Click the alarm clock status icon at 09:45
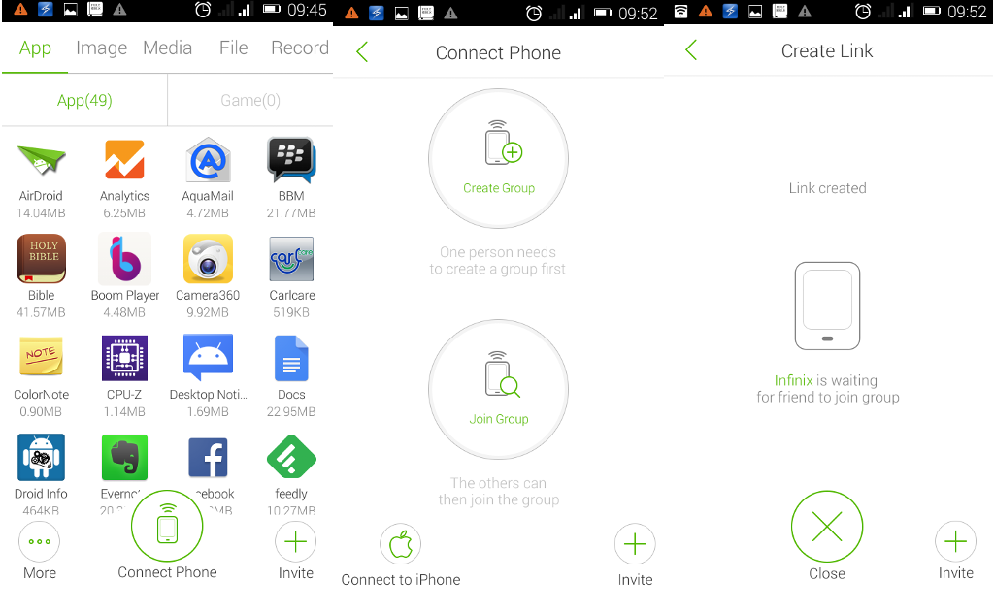The height and width of the screenshot is (612, 994). (x=203, y=10)
